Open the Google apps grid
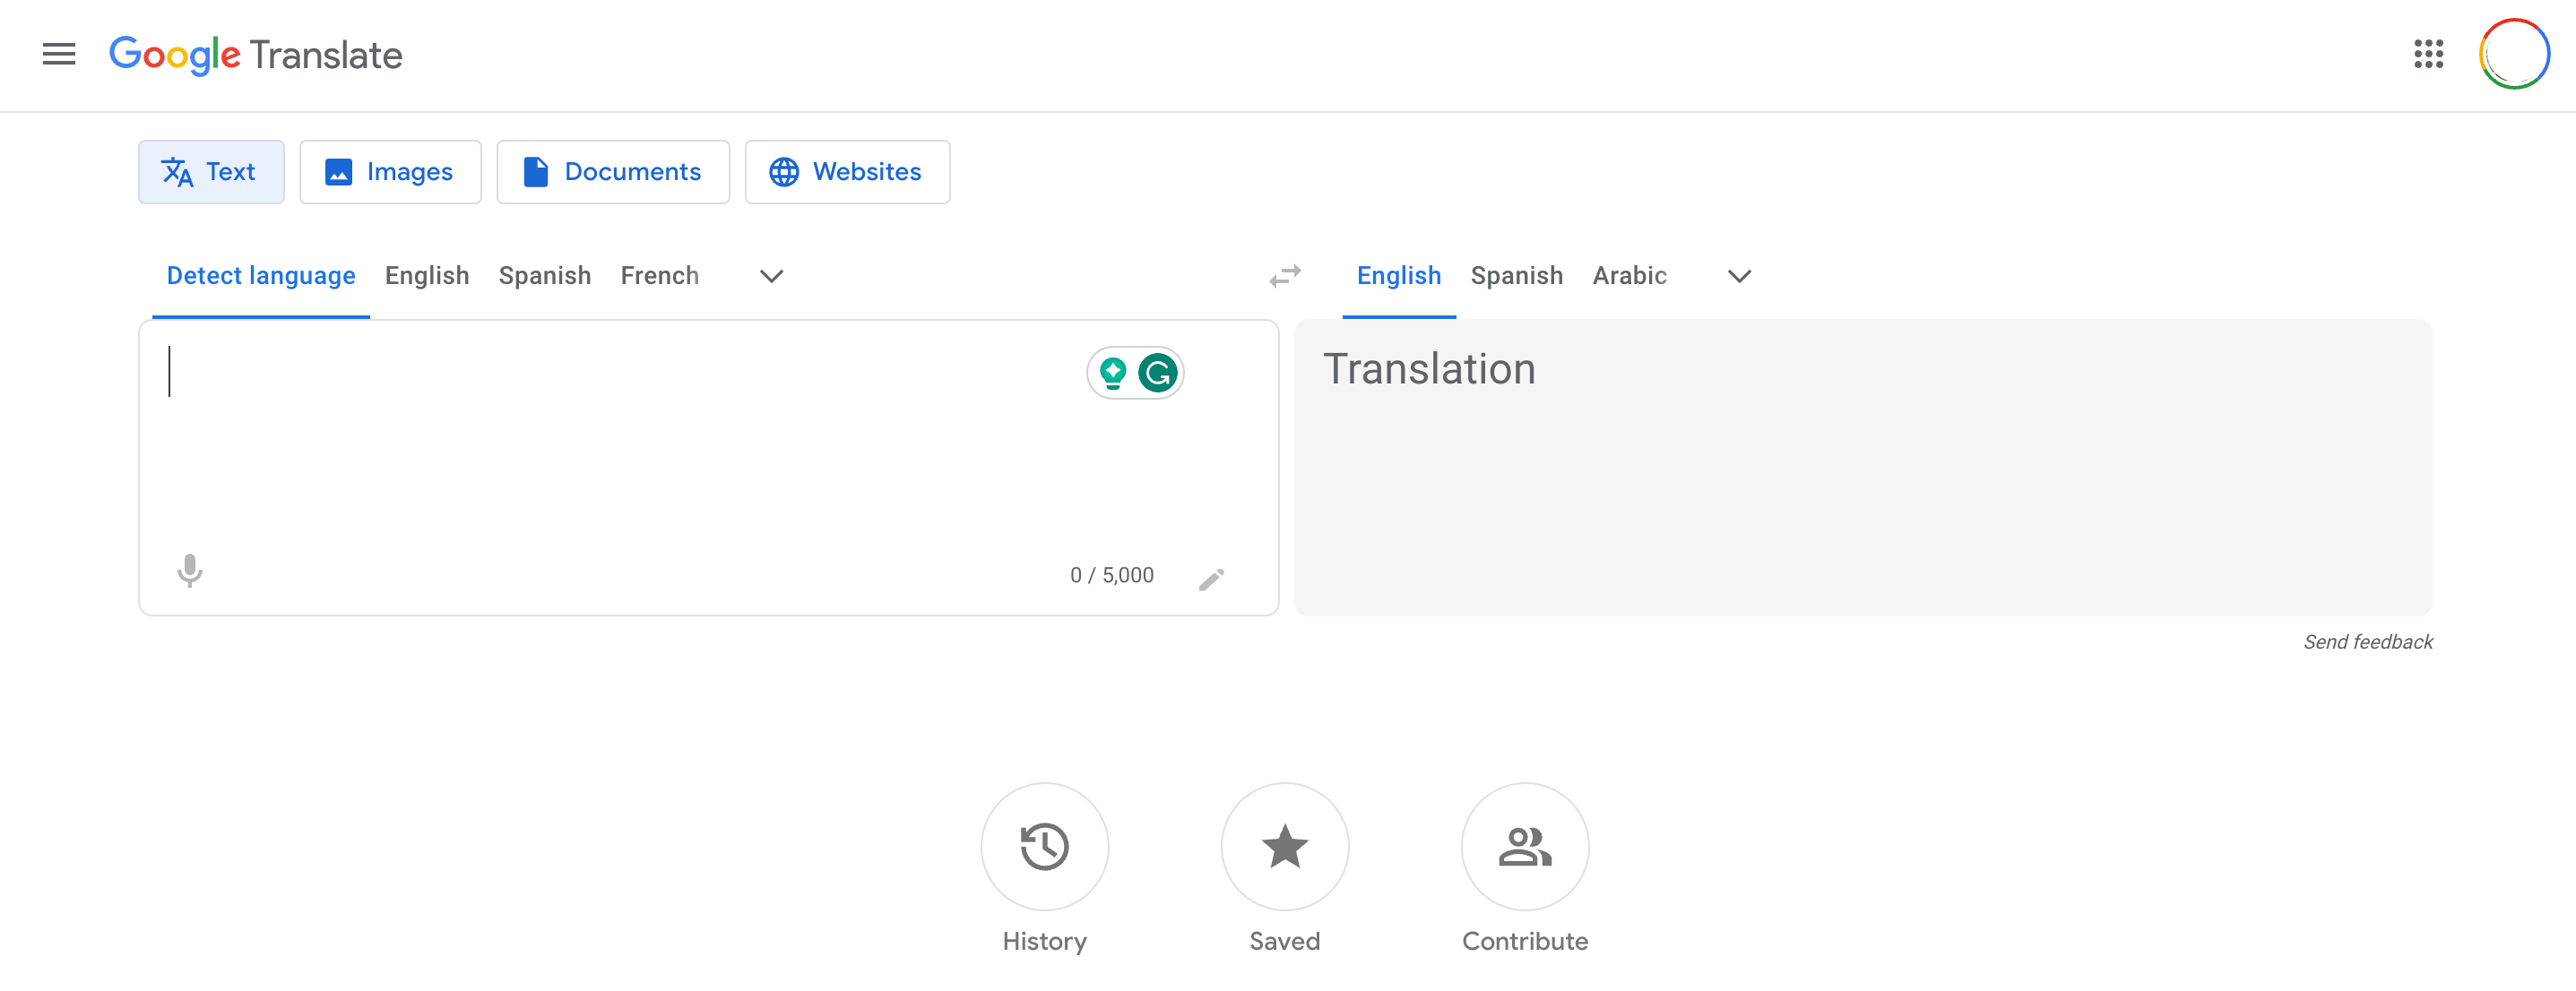 pyautogui.click(x=2428, y=54)
